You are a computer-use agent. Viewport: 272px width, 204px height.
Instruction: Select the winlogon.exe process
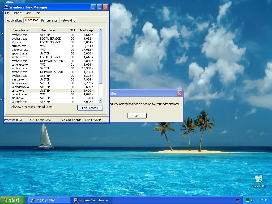[x=53, y=87]
